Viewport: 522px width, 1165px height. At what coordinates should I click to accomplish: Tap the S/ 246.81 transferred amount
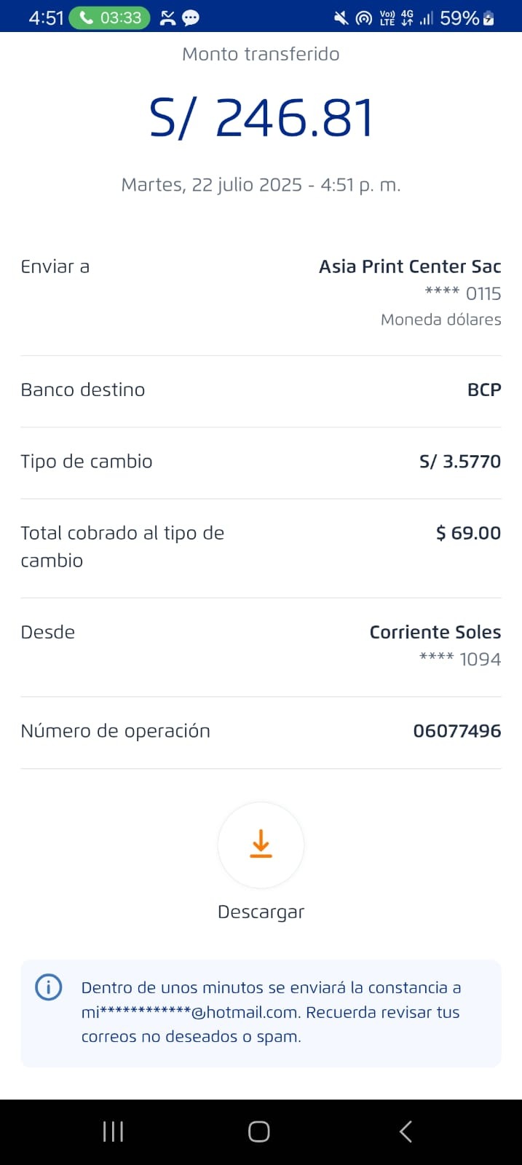coord(261,118)
